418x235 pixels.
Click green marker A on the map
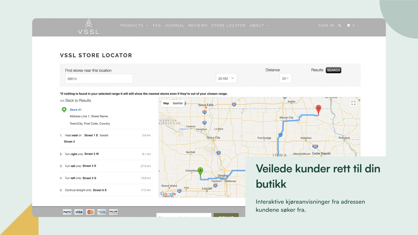200,172
